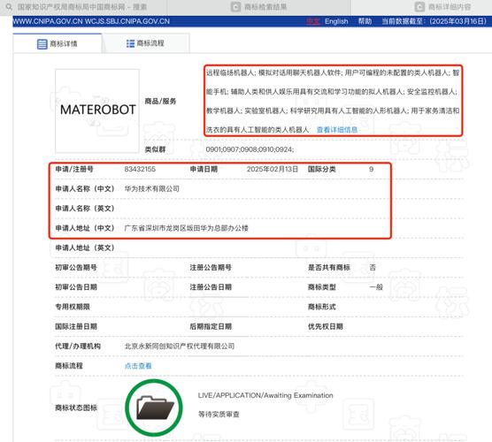The image size is (492, 442).
Task: Open the 帮助 help link
Action: [365, 21]
